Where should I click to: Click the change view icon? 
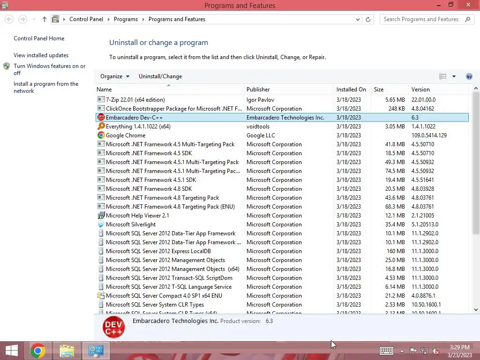[442, 76]
